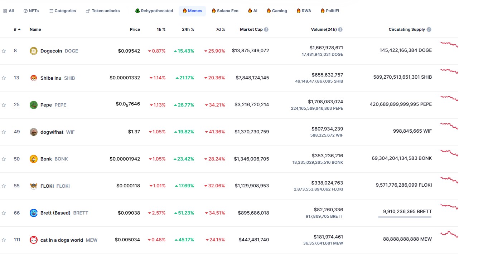The width and height of the screenshot is (498, 256).
Task: Click the Token unlocks lock icon
Action: (x=88, y=11)
